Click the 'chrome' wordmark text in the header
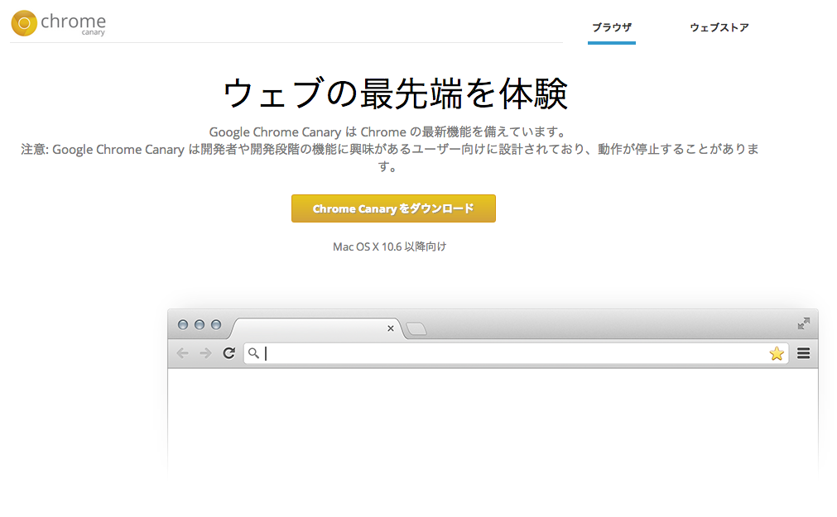837x517 pixels. 73,22
